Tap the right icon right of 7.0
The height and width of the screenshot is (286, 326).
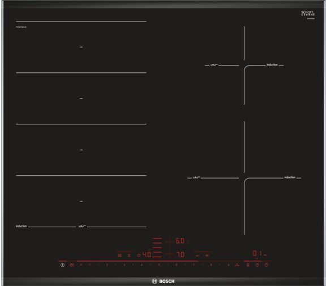(x=207, y=255)
